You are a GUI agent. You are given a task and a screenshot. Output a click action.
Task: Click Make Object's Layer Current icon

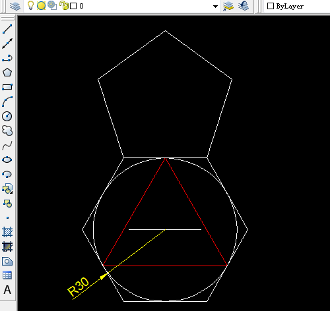228,6
